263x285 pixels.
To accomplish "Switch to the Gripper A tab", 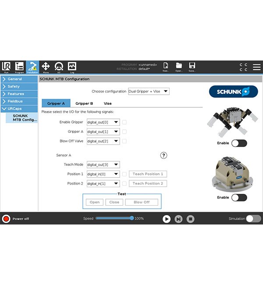I will pos(56,103).
